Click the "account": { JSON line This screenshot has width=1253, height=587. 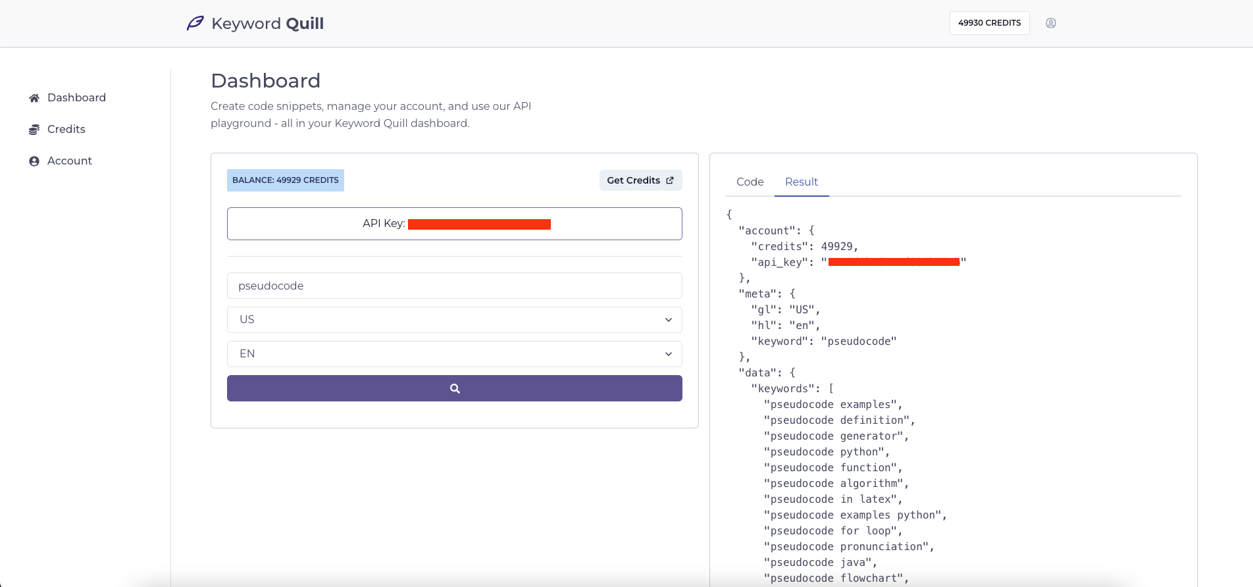click(777, 231)
